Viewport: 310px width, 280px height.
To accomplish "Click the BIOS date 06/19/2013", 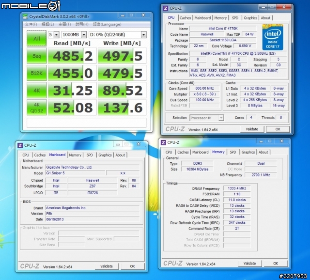I will pyautogui.click(x=93, y=219).
